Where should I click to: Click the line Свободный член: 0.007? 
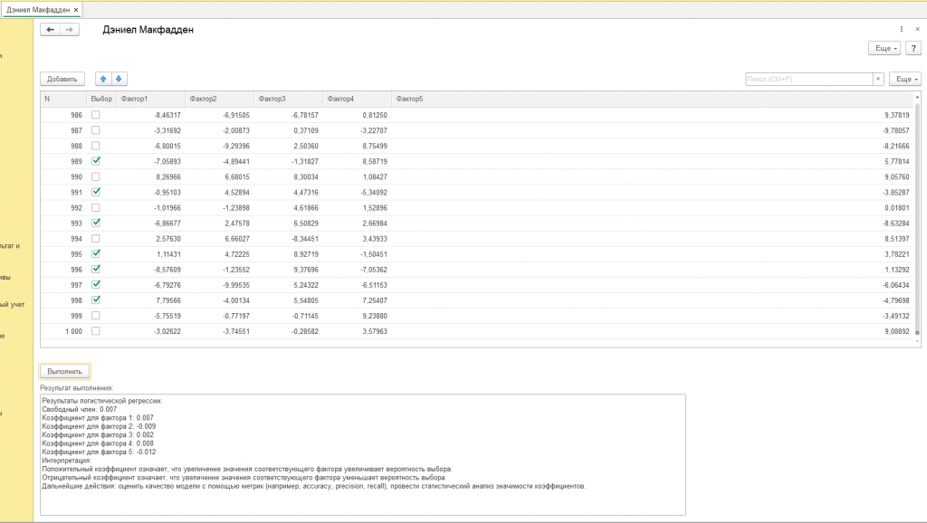pos(80,409)
